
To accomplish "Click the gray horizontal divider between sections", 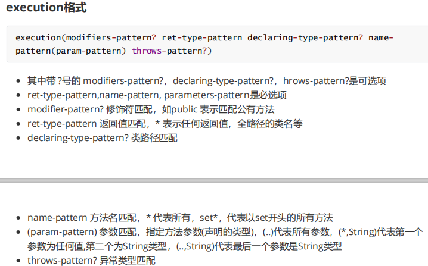I will [x=214, y=180].
